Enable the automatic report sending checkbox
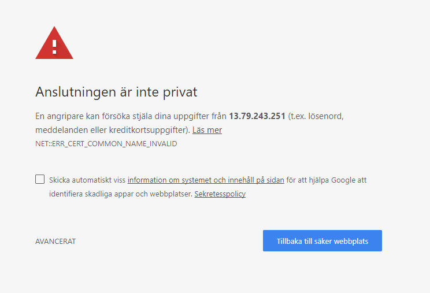 coord(40,179)
